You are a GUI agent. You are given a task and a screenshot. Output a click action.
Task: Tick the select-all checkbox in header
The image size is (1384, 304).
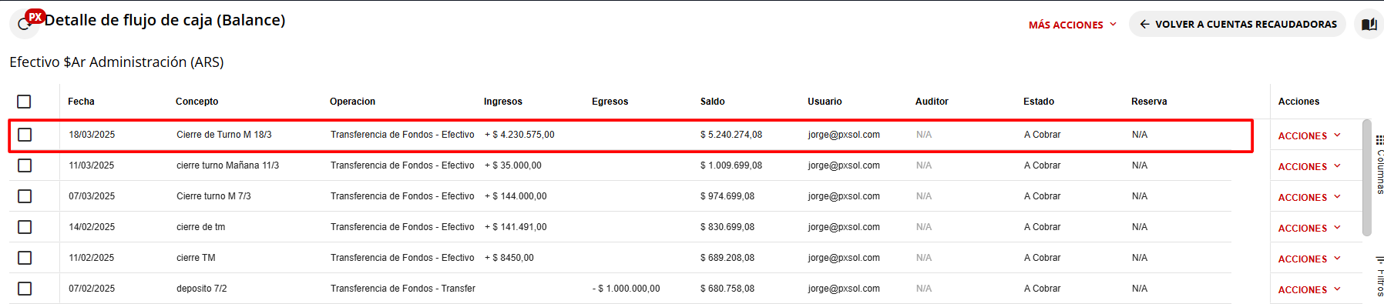click(x=24, y=102)
